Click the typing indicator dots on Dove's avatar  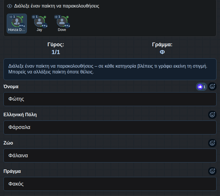pyautogui.click(x=67, y=26)
